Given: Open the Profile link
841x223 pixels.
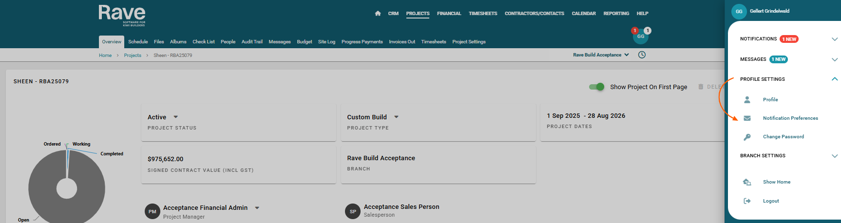Looking at the screenshot, I should click(x=770, y=100).
